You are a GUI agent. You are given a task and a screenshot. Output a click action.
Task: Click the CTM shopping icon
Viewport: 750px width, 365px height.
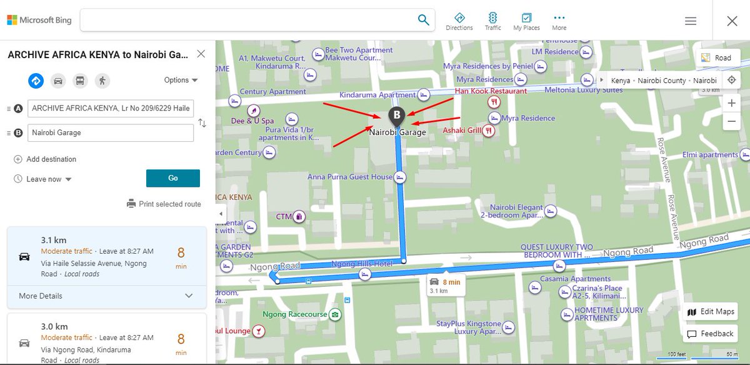click(x=299, y=217)
